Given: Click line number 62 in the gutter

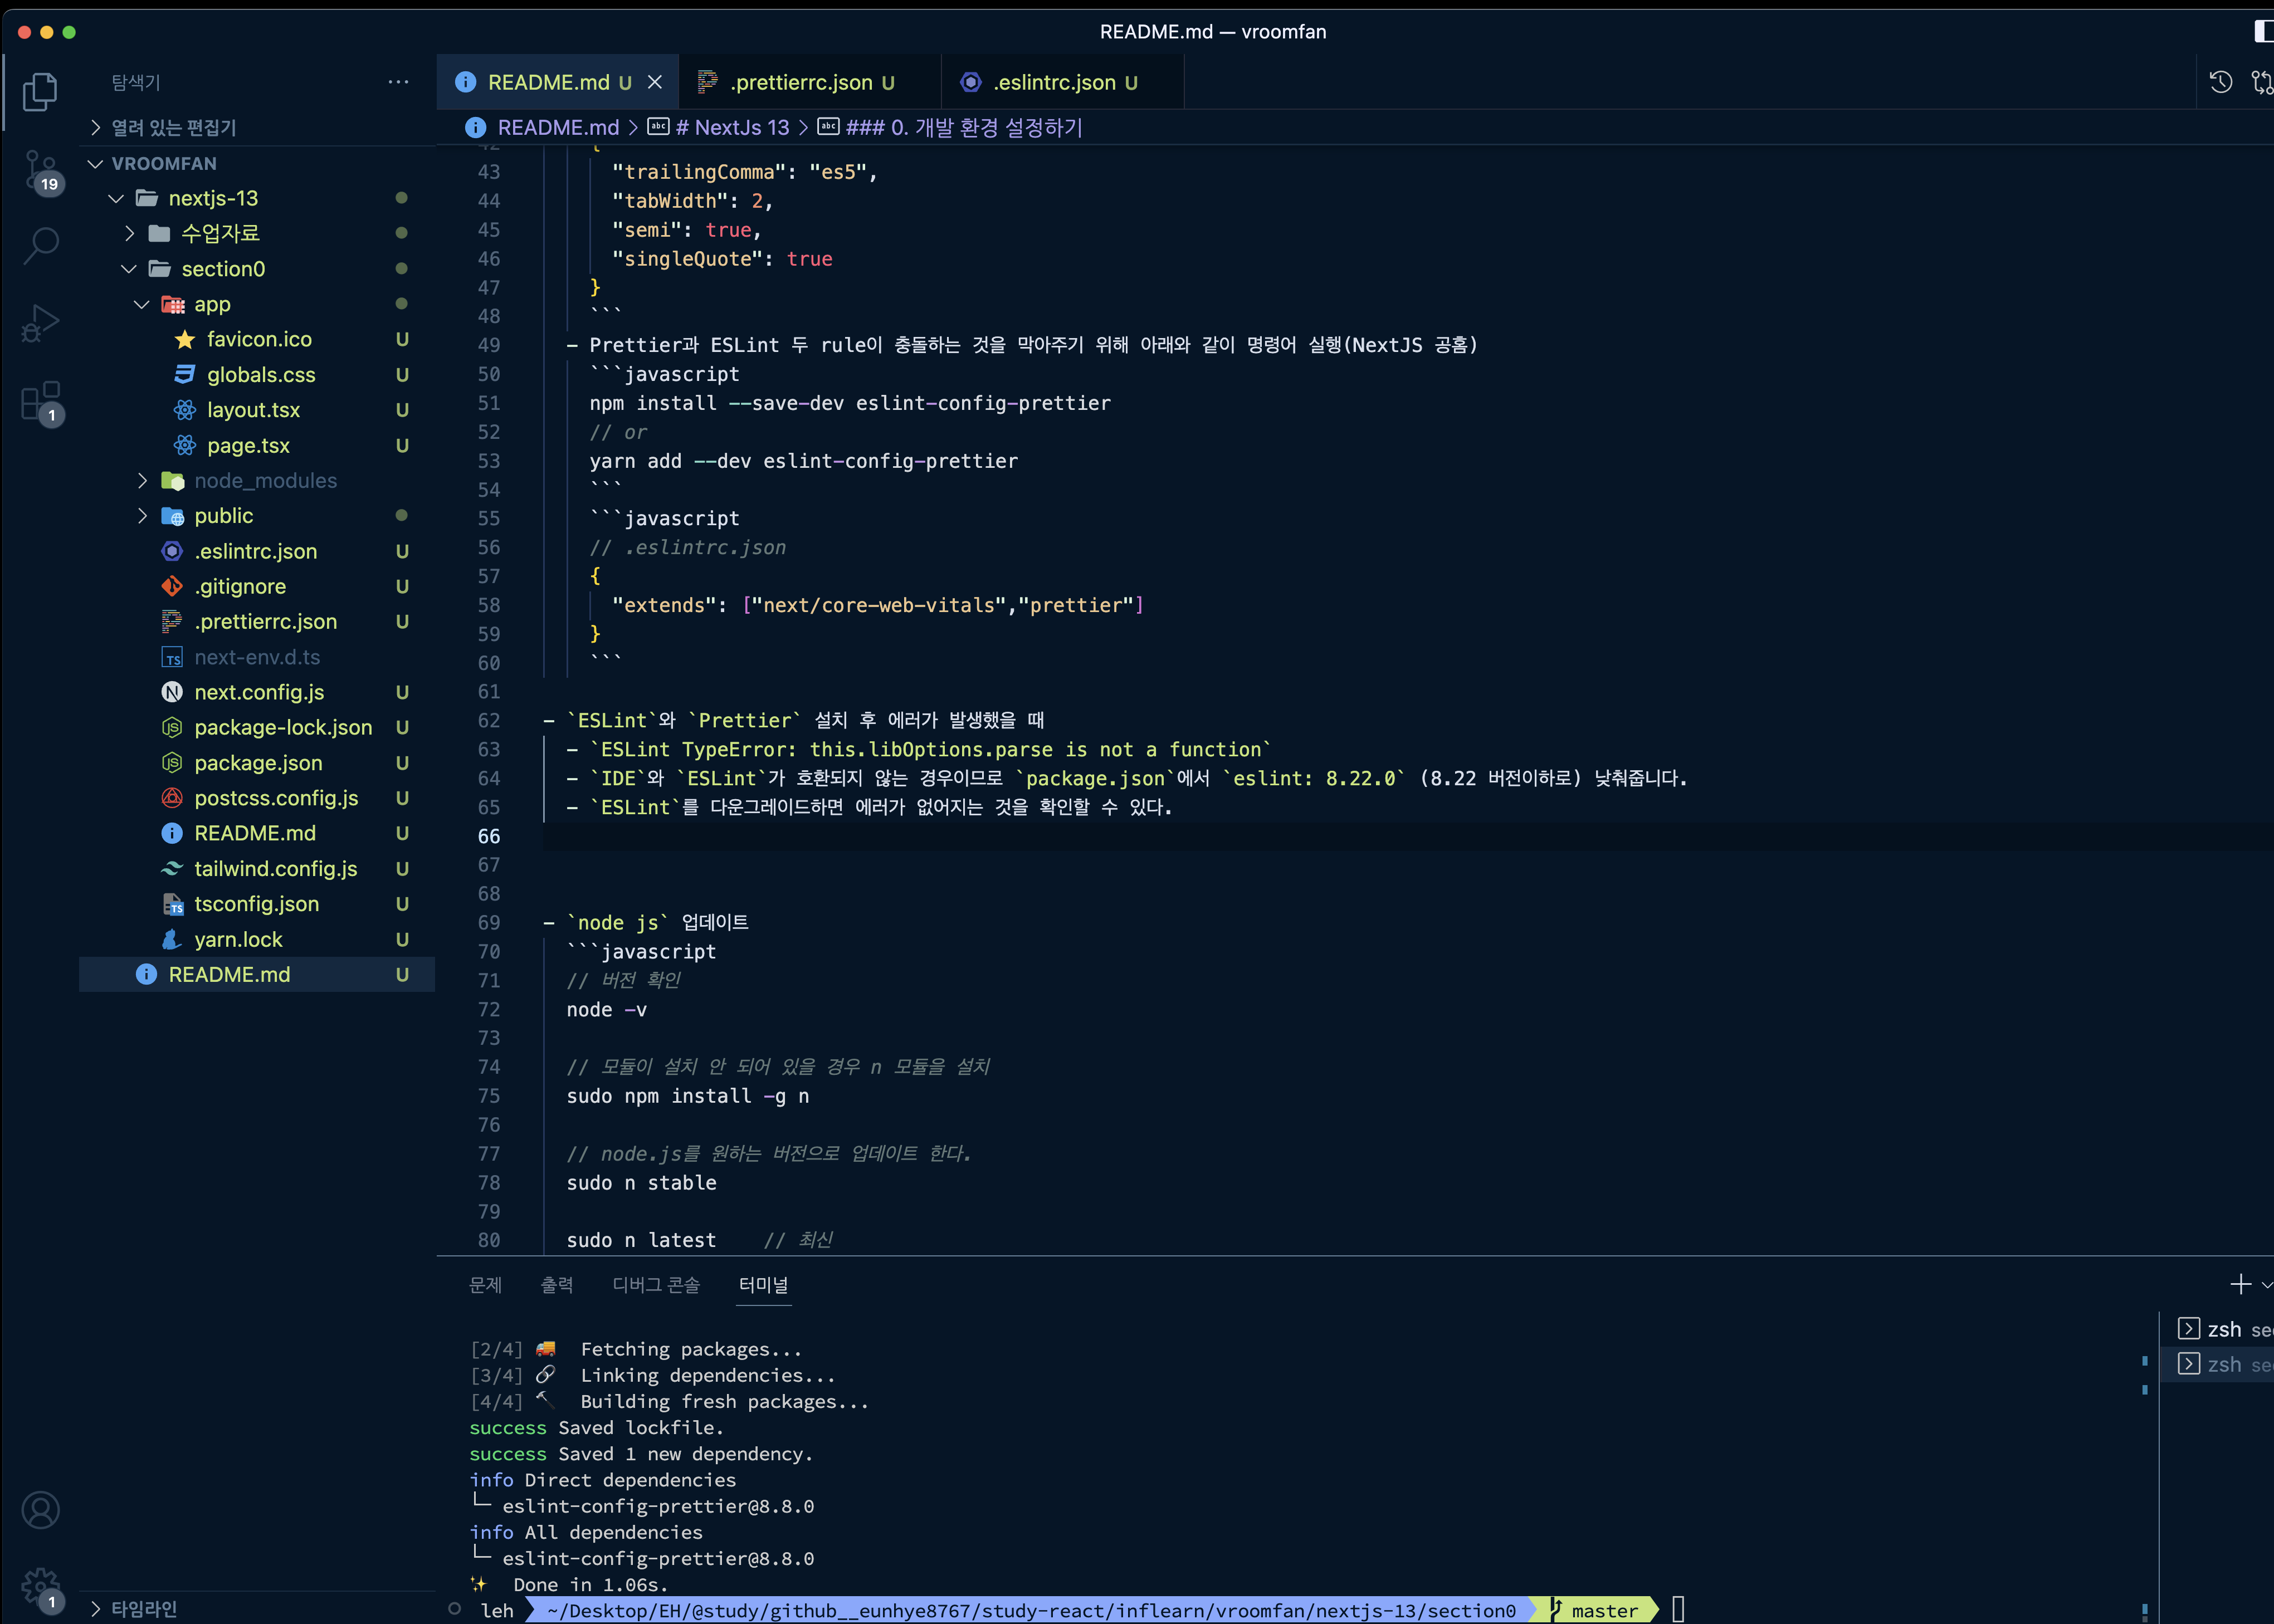Looking at the screenshot, I should [488, 720].
